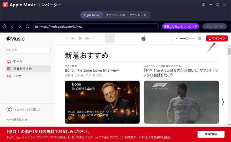This screenshot has height=142, width=231.
Task: Open the converter settings gear icon
Action: point(204,5)
